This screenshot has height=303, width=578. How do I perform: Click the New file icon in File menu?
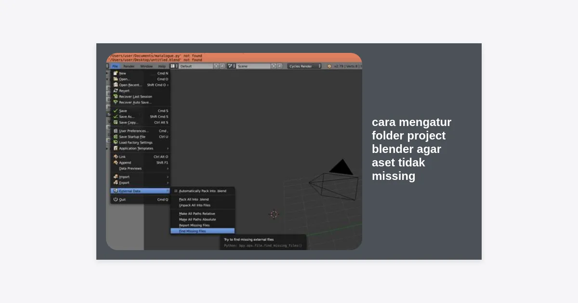(x=116, y=74)
